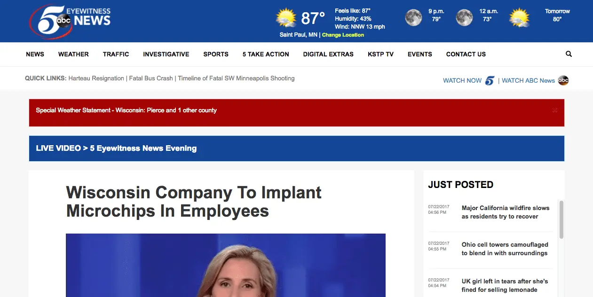Click the 12 a.m. 73° forecast text
The image size is (593, 297).
pos(488,15)
